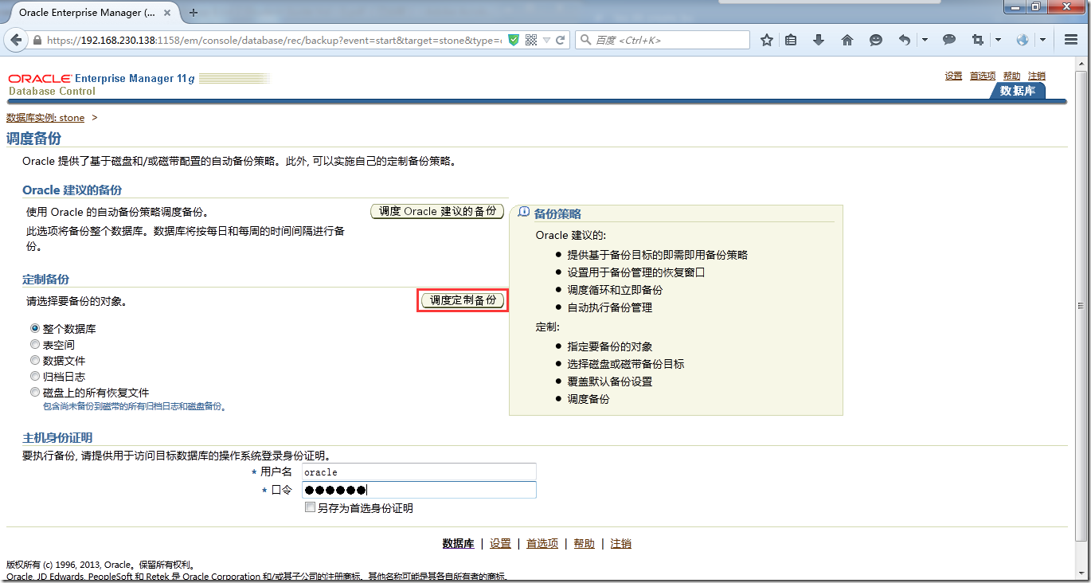Screen dimensions: 1091x583
Task: Open the 数据库实例: stone breadcrumb link
Action: pos(45,118)
